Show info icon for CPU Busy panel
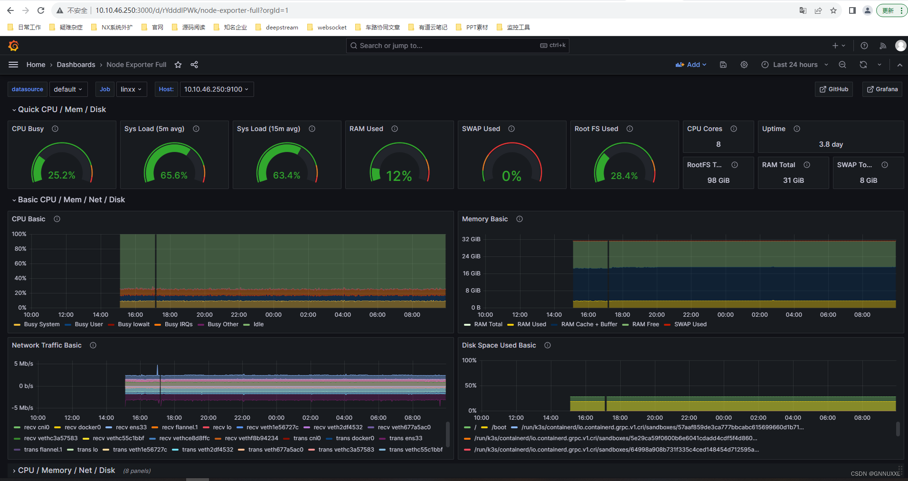This screenshot has height=481, width=908. pyautogui.click(x=55, y=129)
